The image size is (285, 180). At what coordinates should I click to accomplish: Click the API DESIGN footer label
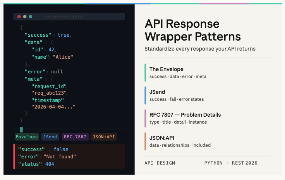(x=160, y=163)
